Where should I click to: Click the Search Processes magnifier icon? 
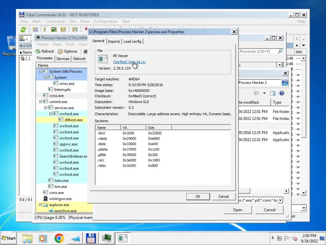point(280,51)
